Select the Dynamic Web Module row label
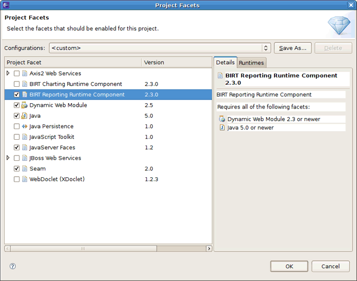The image size is (357, 281). [x=58, y=105]
